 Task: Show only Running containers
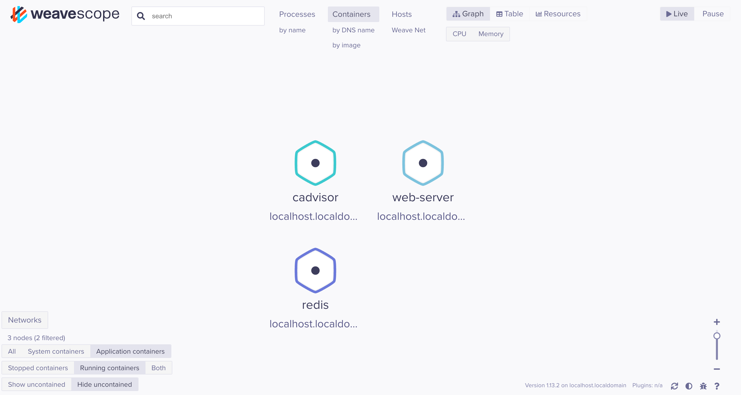tap(110, 368)
